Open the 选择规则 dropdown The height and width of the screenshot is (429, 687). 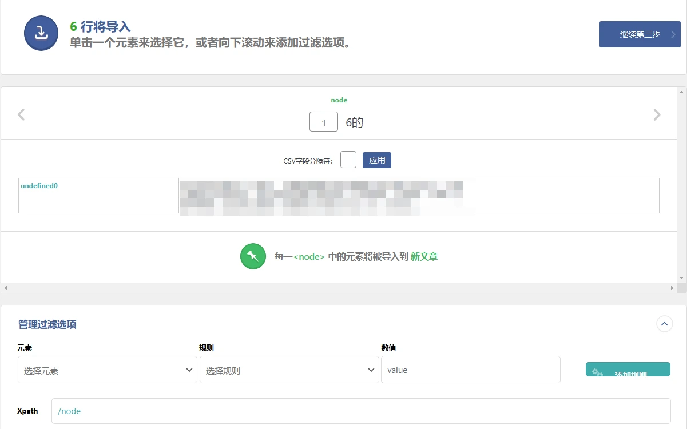pyautogui.click(x=289, y=370)
